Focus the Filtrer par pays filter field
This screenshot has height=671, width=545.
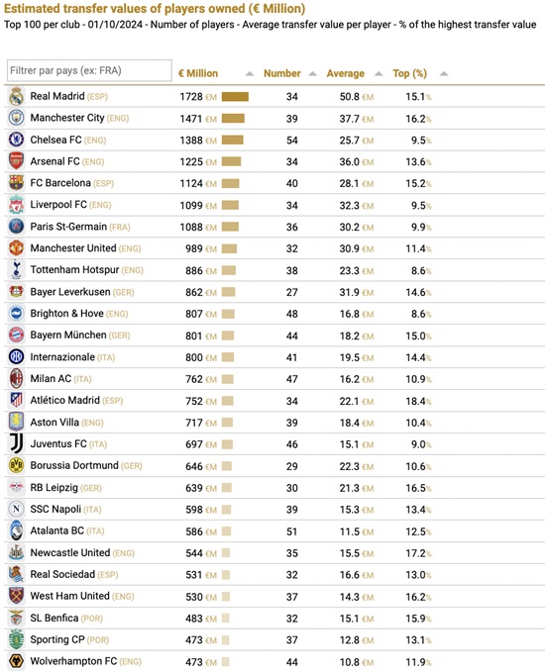[x=89, y=70]
